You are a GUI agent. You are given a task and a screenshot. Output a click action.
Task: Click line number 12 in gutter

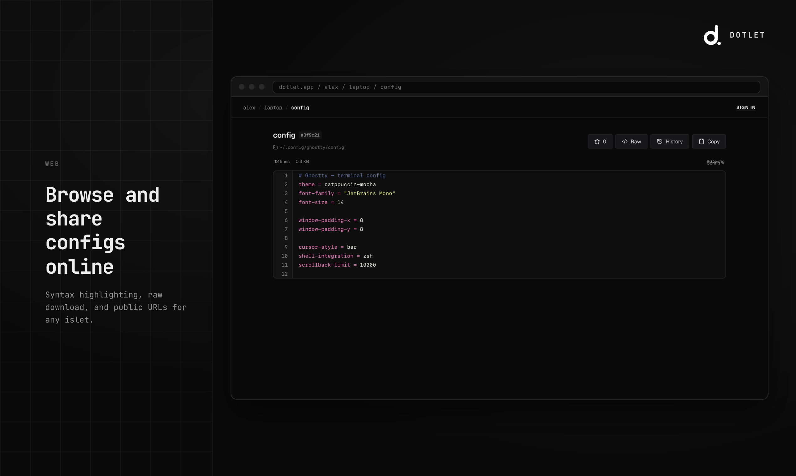click(284, 274)
